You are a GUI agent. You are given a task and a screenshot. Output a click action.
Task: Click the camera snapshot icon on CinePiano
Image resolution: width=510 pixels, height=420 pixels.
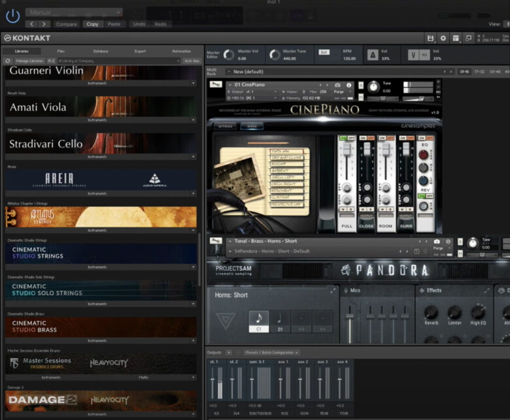pyautogui.click(x=337, y=85)
